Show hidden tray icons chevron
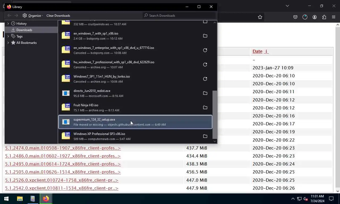340x204 pixels. 293,199
